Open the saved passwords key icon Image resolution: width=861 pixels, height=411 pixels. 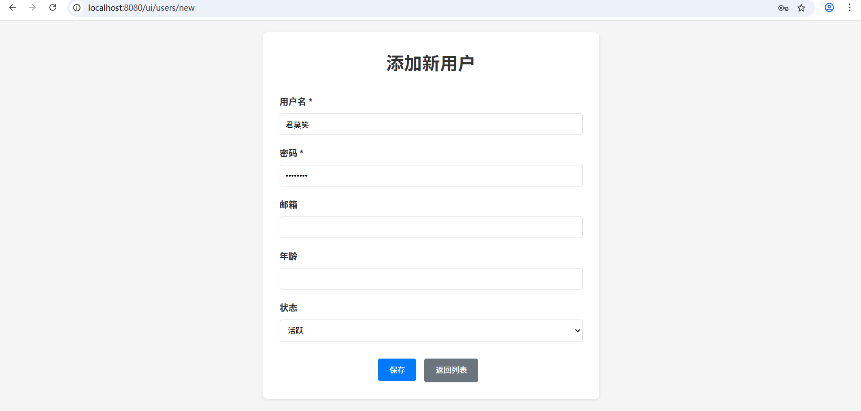pos(782,8)
